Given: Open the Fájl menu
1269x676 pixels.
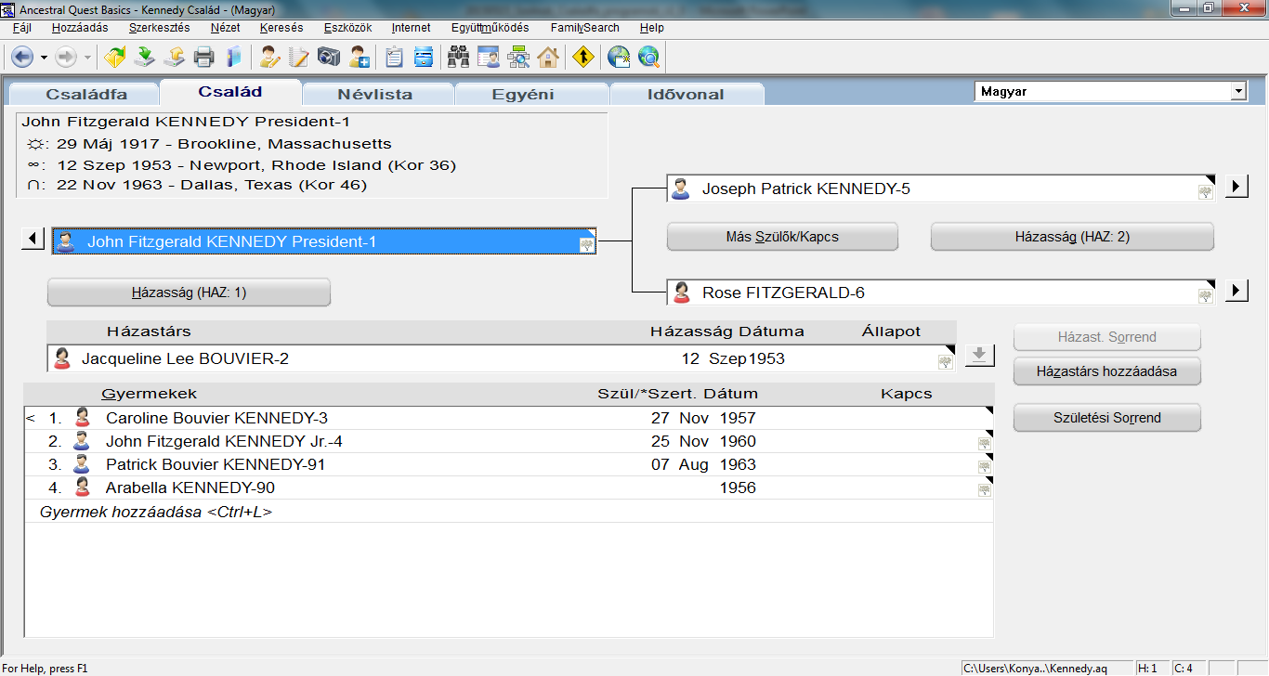Looking at the screenshot, I should [x=22, y=28].
